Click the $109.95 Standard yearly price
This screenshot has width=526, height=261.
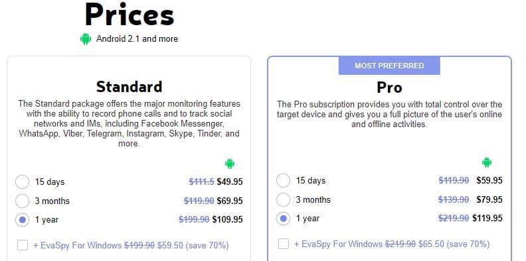click(227, 220)
